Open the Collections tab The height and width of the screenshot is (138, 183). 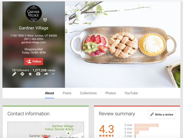(88, 93)
